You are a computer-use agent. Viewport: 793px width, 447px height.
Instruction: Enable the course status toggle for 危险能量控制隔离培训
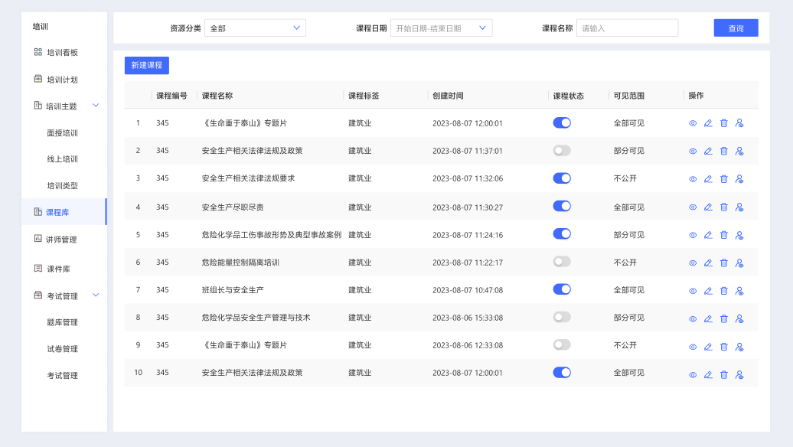(562, 261)
